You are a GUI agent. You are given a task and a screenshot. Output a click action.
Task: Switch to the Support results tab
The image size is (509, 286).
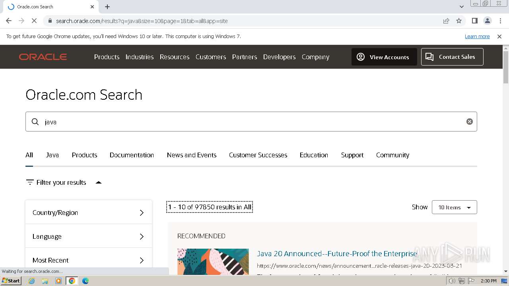352,155
